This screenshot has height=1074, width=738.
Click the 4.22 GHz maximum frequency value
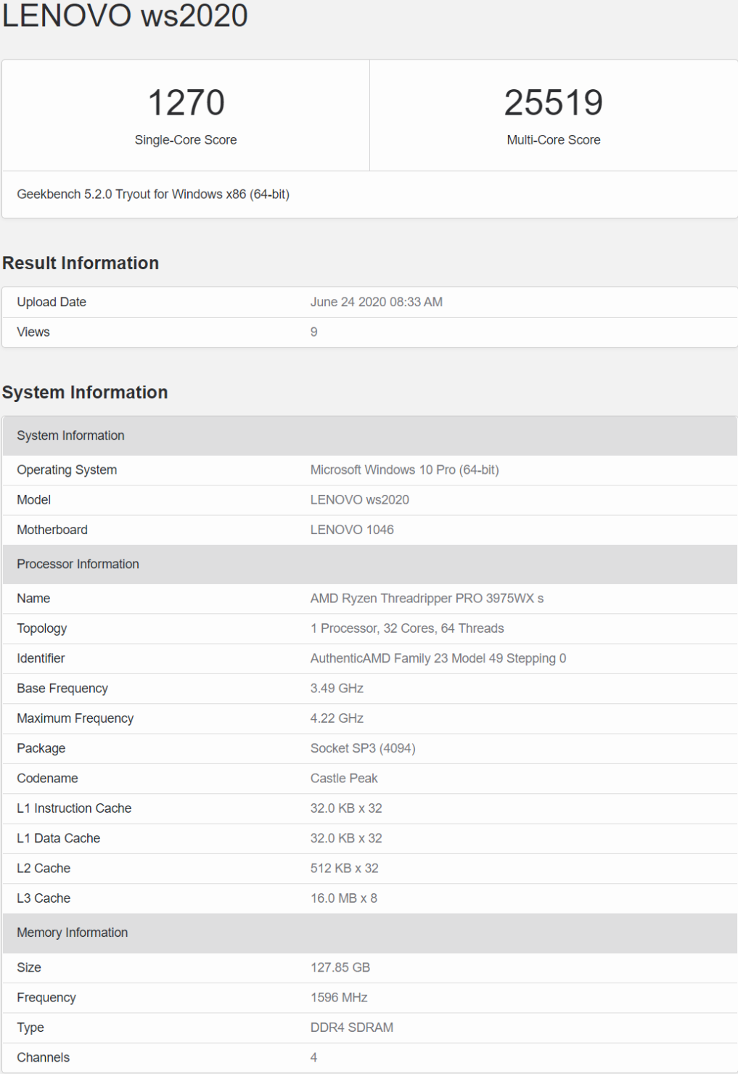(x=337, y=718)
